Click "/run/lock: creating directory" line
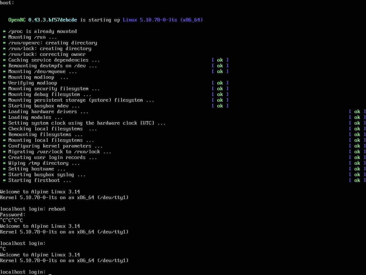This screenshot has width=366, height=275. tap(50, 49)
